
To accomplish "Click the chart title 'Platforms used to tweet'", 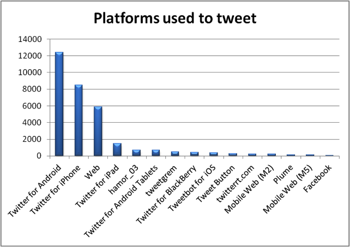I will pyautogui.click(x=175, y=18).
